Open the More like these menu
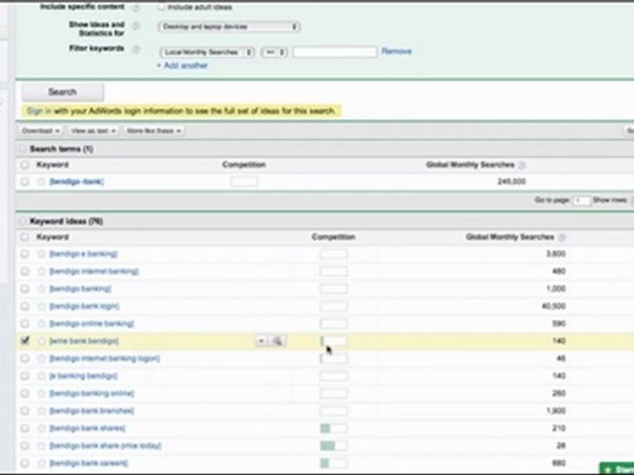 (154, 131)
